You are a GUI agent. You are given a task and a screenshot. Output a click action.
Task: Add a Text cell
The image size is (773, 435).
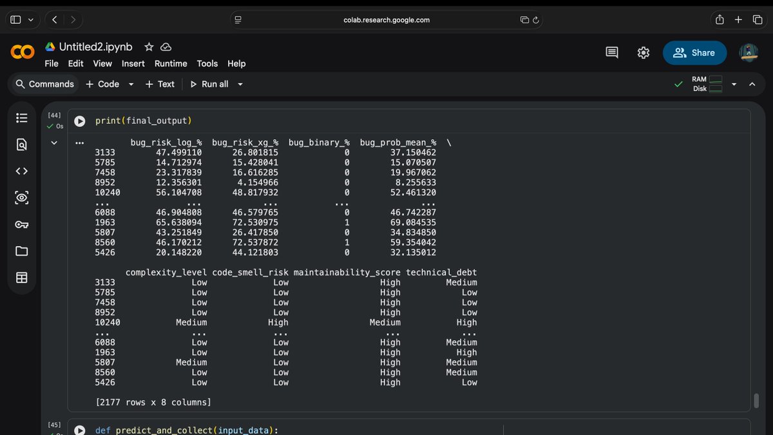pos(160,84)
